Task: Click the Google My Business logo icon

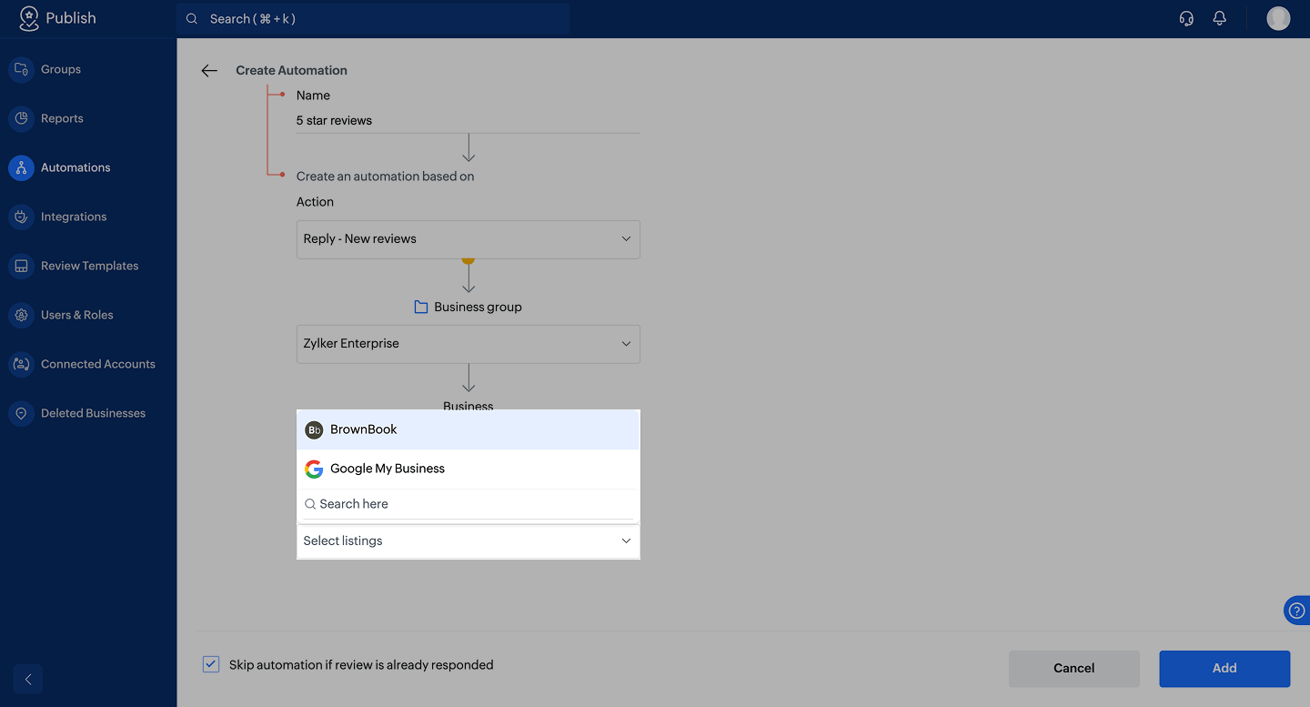Action: 314,469
